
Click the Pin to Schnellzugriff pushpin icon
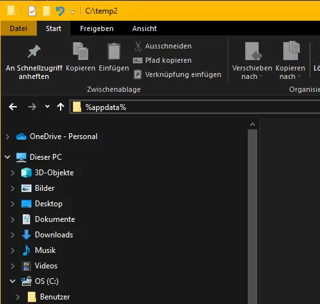click(34, 51)
